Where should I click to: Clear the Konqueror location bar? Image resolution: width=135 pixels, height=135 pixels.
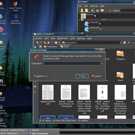click(60, 43)
